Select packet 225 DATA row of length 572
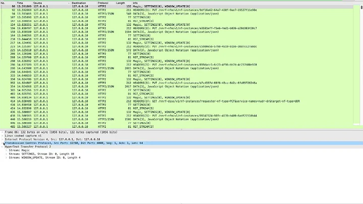Viewport: 363px width, 204px height. pos(176,50)
